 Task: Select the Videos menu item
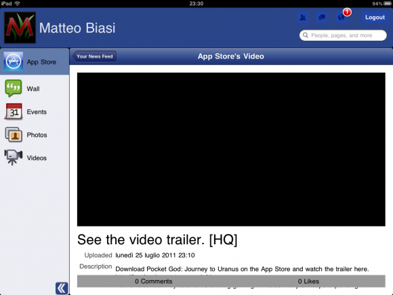click(35, 158)
